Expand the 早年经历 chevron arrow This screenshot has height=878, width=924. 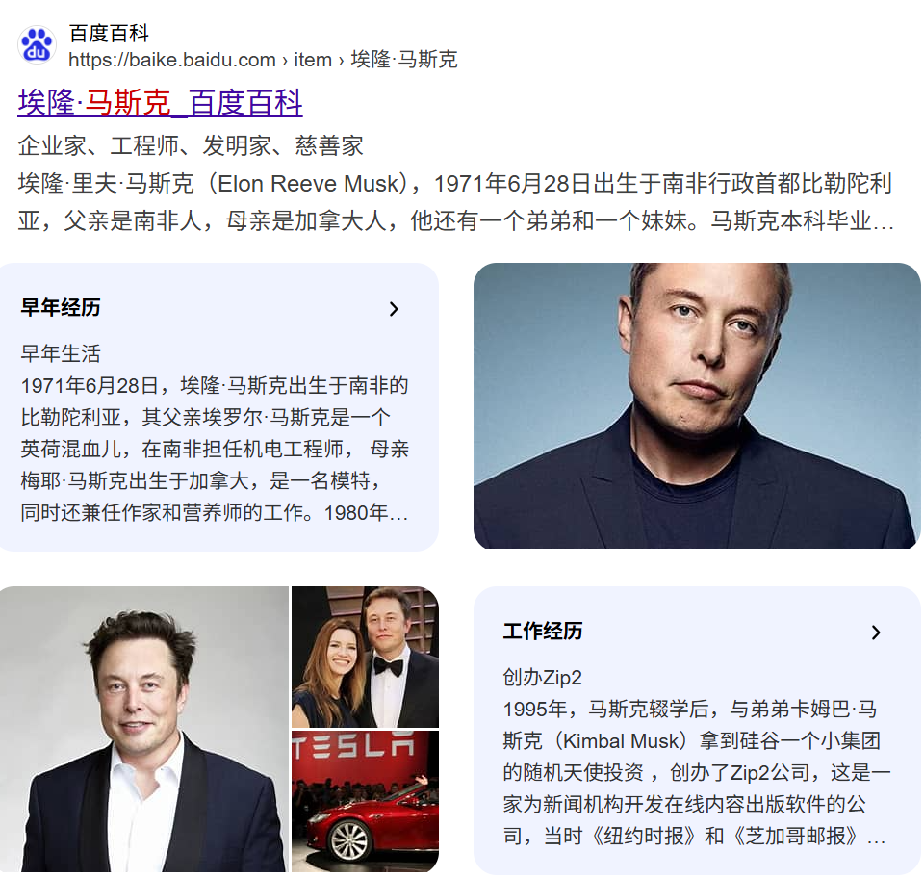pyautogui.click(x=394, y=309)
